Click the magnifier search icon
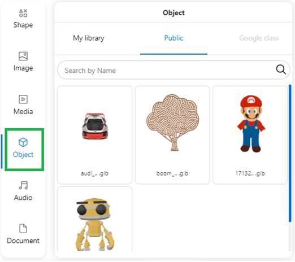This screenshot has height=262, width=295. 281,69
